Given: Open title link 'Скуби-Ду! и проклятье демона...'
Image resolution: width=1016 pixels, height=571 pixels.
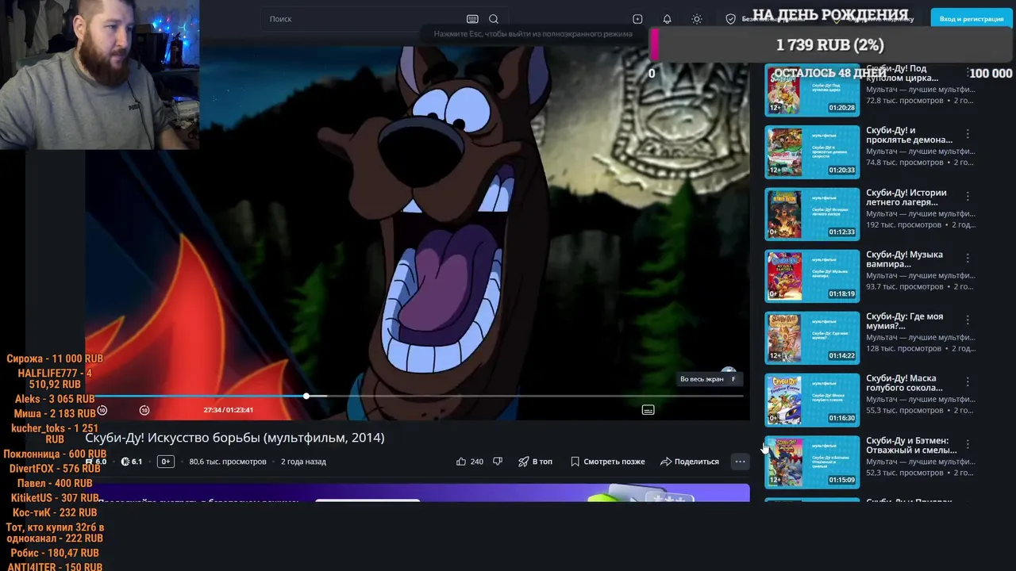Looking at the screenshot, I should pos(910,135).
